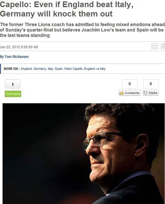Click the Jun 22, 2012 timestamp

(x=19, y=47)
